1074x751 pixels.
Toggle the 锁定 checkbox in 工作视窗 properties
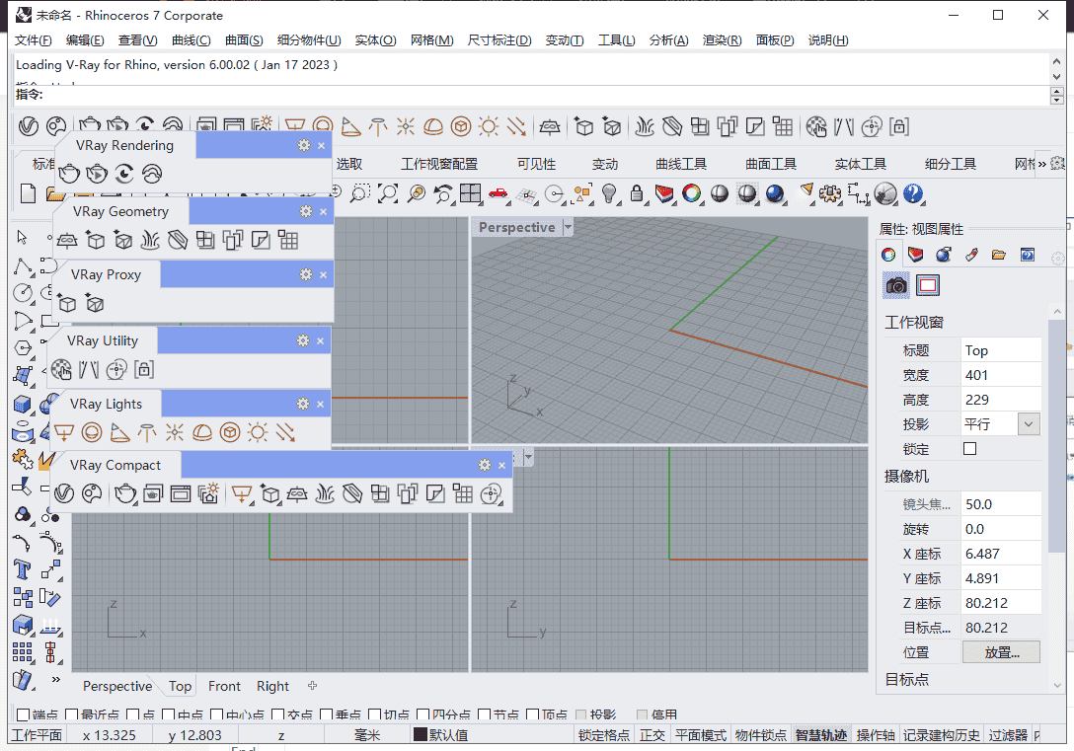click(x=968, y=447)
